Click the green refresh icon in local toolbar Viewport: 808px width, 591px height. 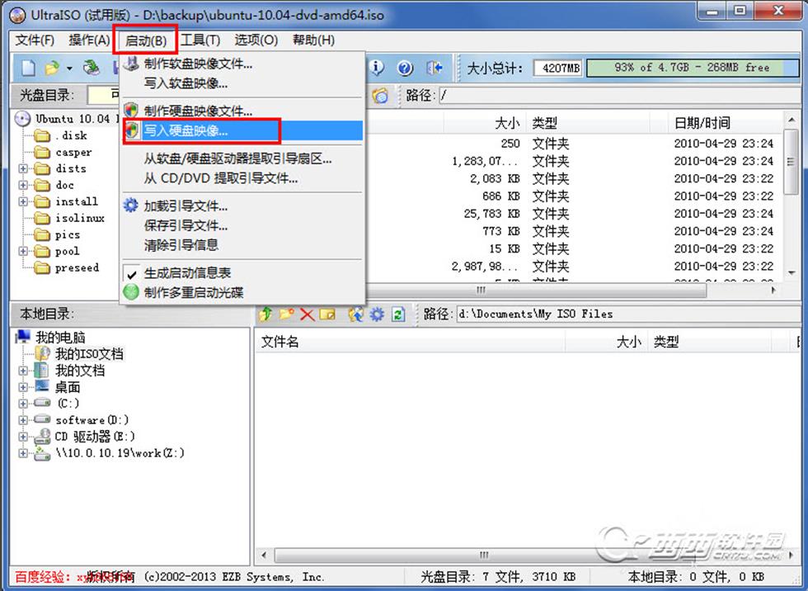click(397, 314)
